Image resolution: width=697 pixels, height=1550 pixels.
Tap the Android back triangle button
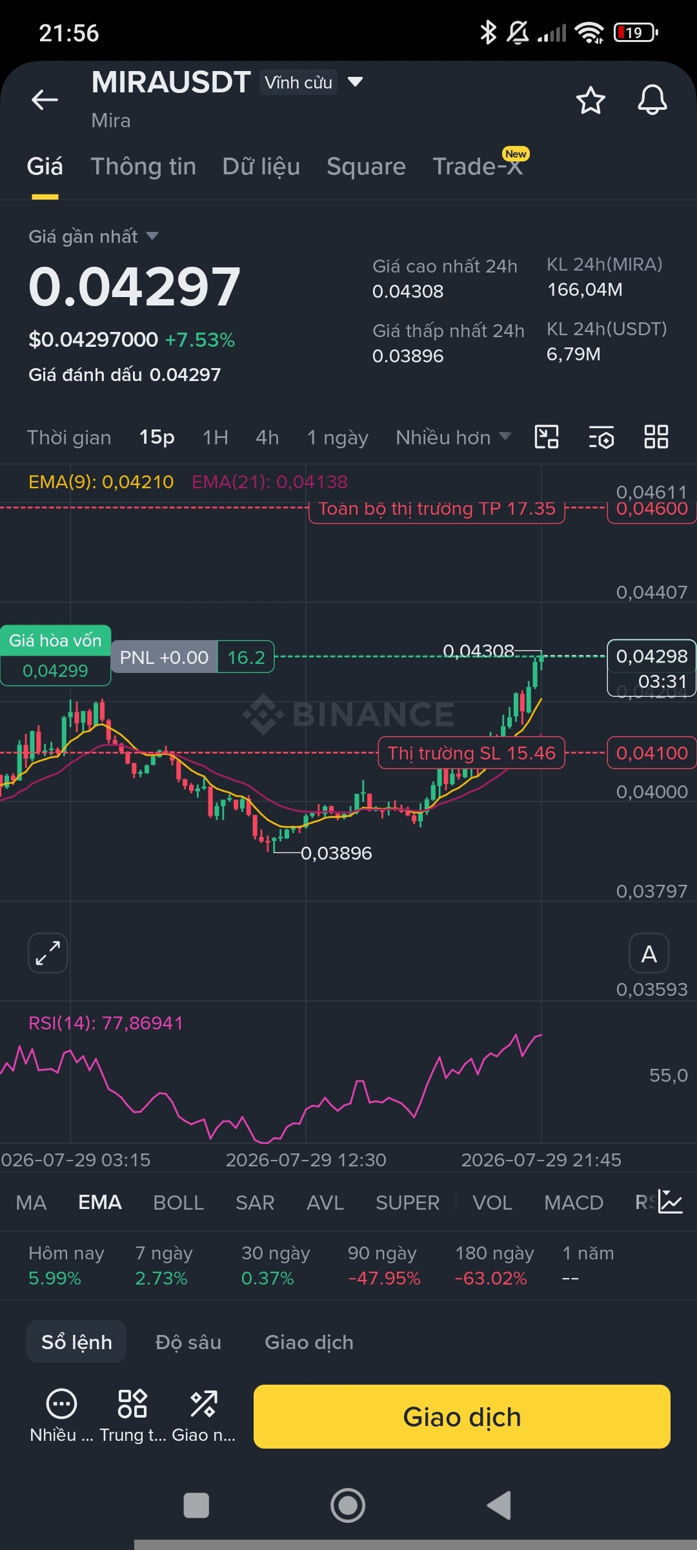[x=500, y=1505]
